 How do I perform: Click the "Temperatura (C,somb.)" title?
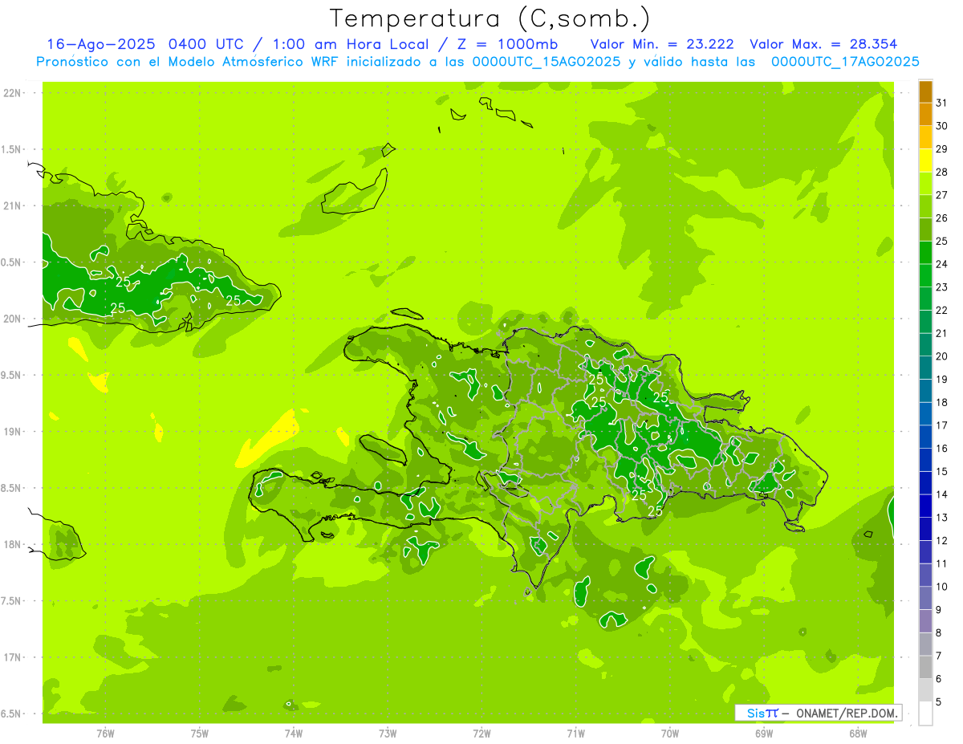pyautogui.click(x=490, y=19)
